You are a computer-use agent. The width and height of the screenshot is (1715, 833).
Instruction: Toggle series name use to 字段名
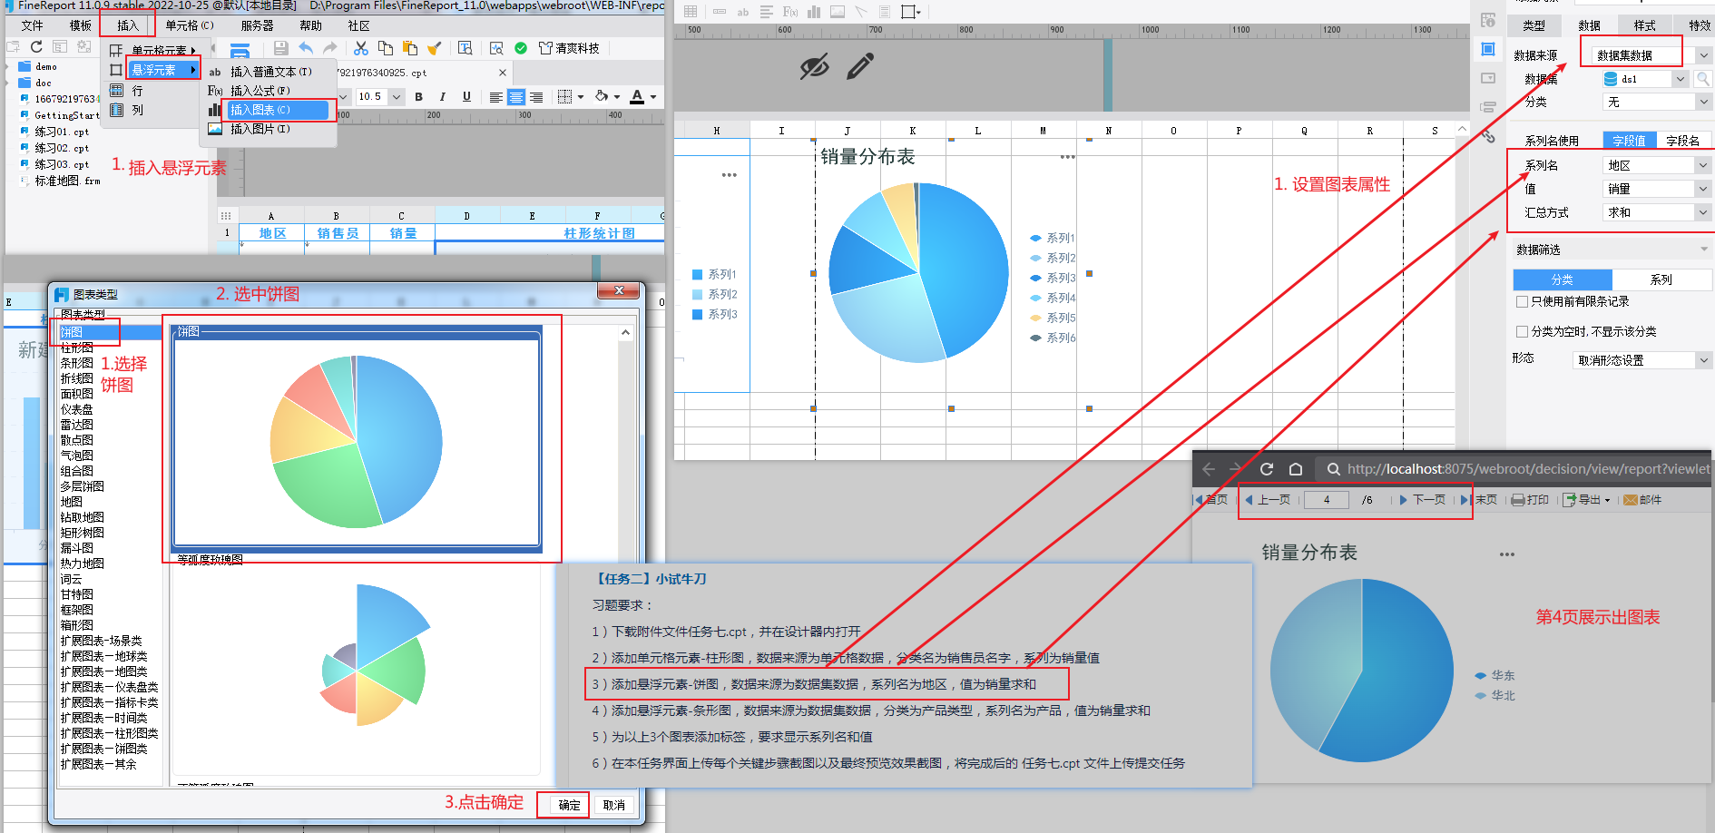click(x=1682, y=141)
